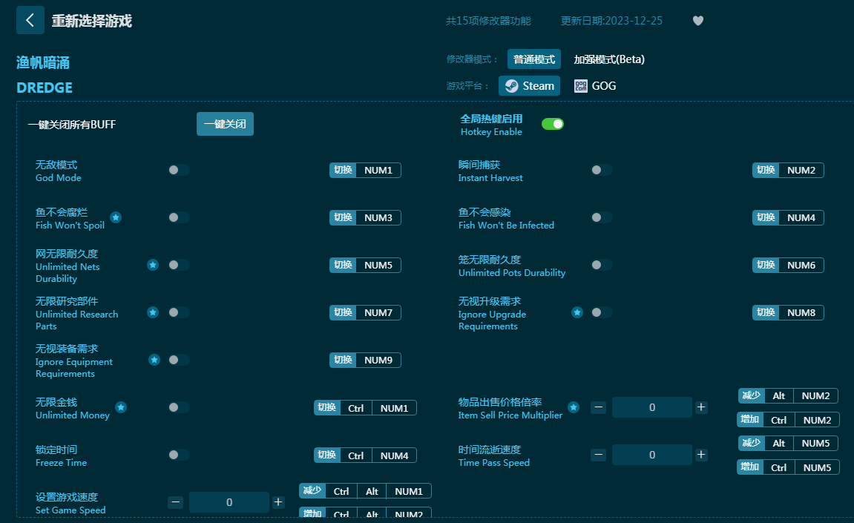Select the GOG platform tab

click(x=596, y=86)
